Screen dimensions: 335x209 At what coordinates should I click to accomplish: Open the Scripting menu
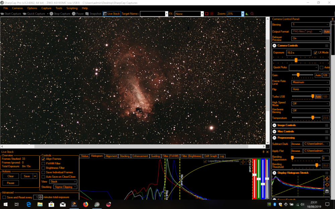click(x=72, y=8)
